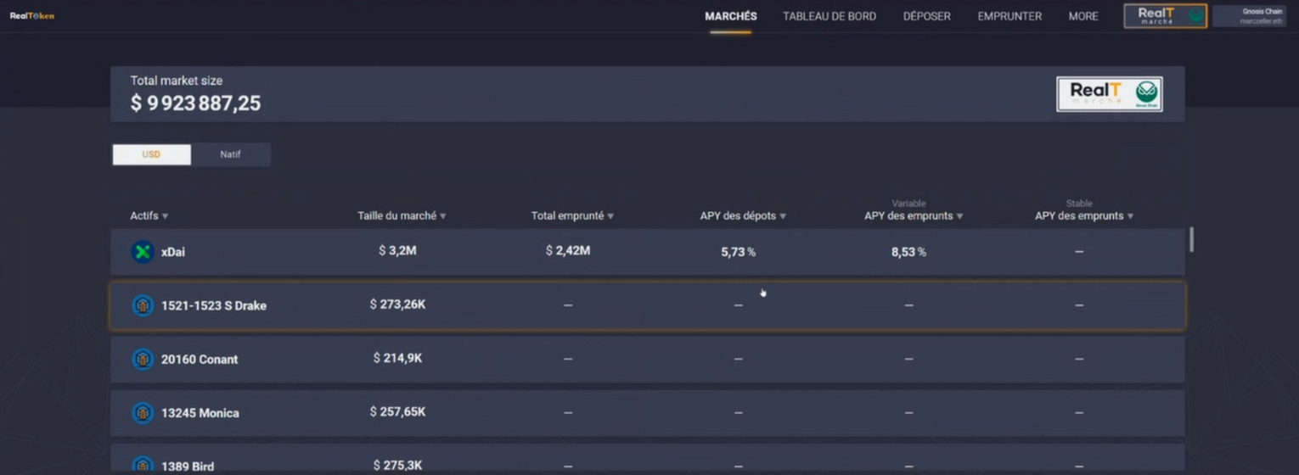Screen dimensions: 1299x475
Task: Switch currency display to USD
Action: click(x=151, y=154)
